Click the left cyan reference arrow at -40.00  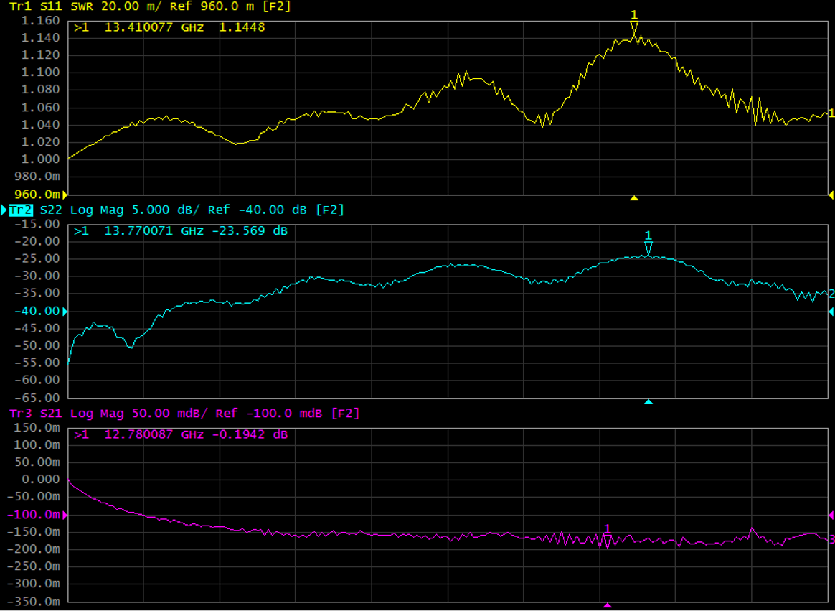[x=65, y=311]
